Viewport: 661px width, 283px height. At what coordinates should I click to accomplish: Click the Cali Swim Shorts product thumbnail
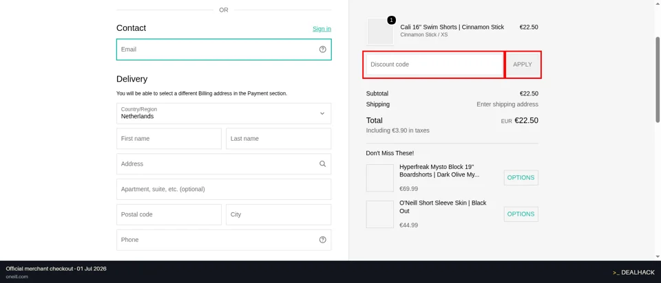380,31
